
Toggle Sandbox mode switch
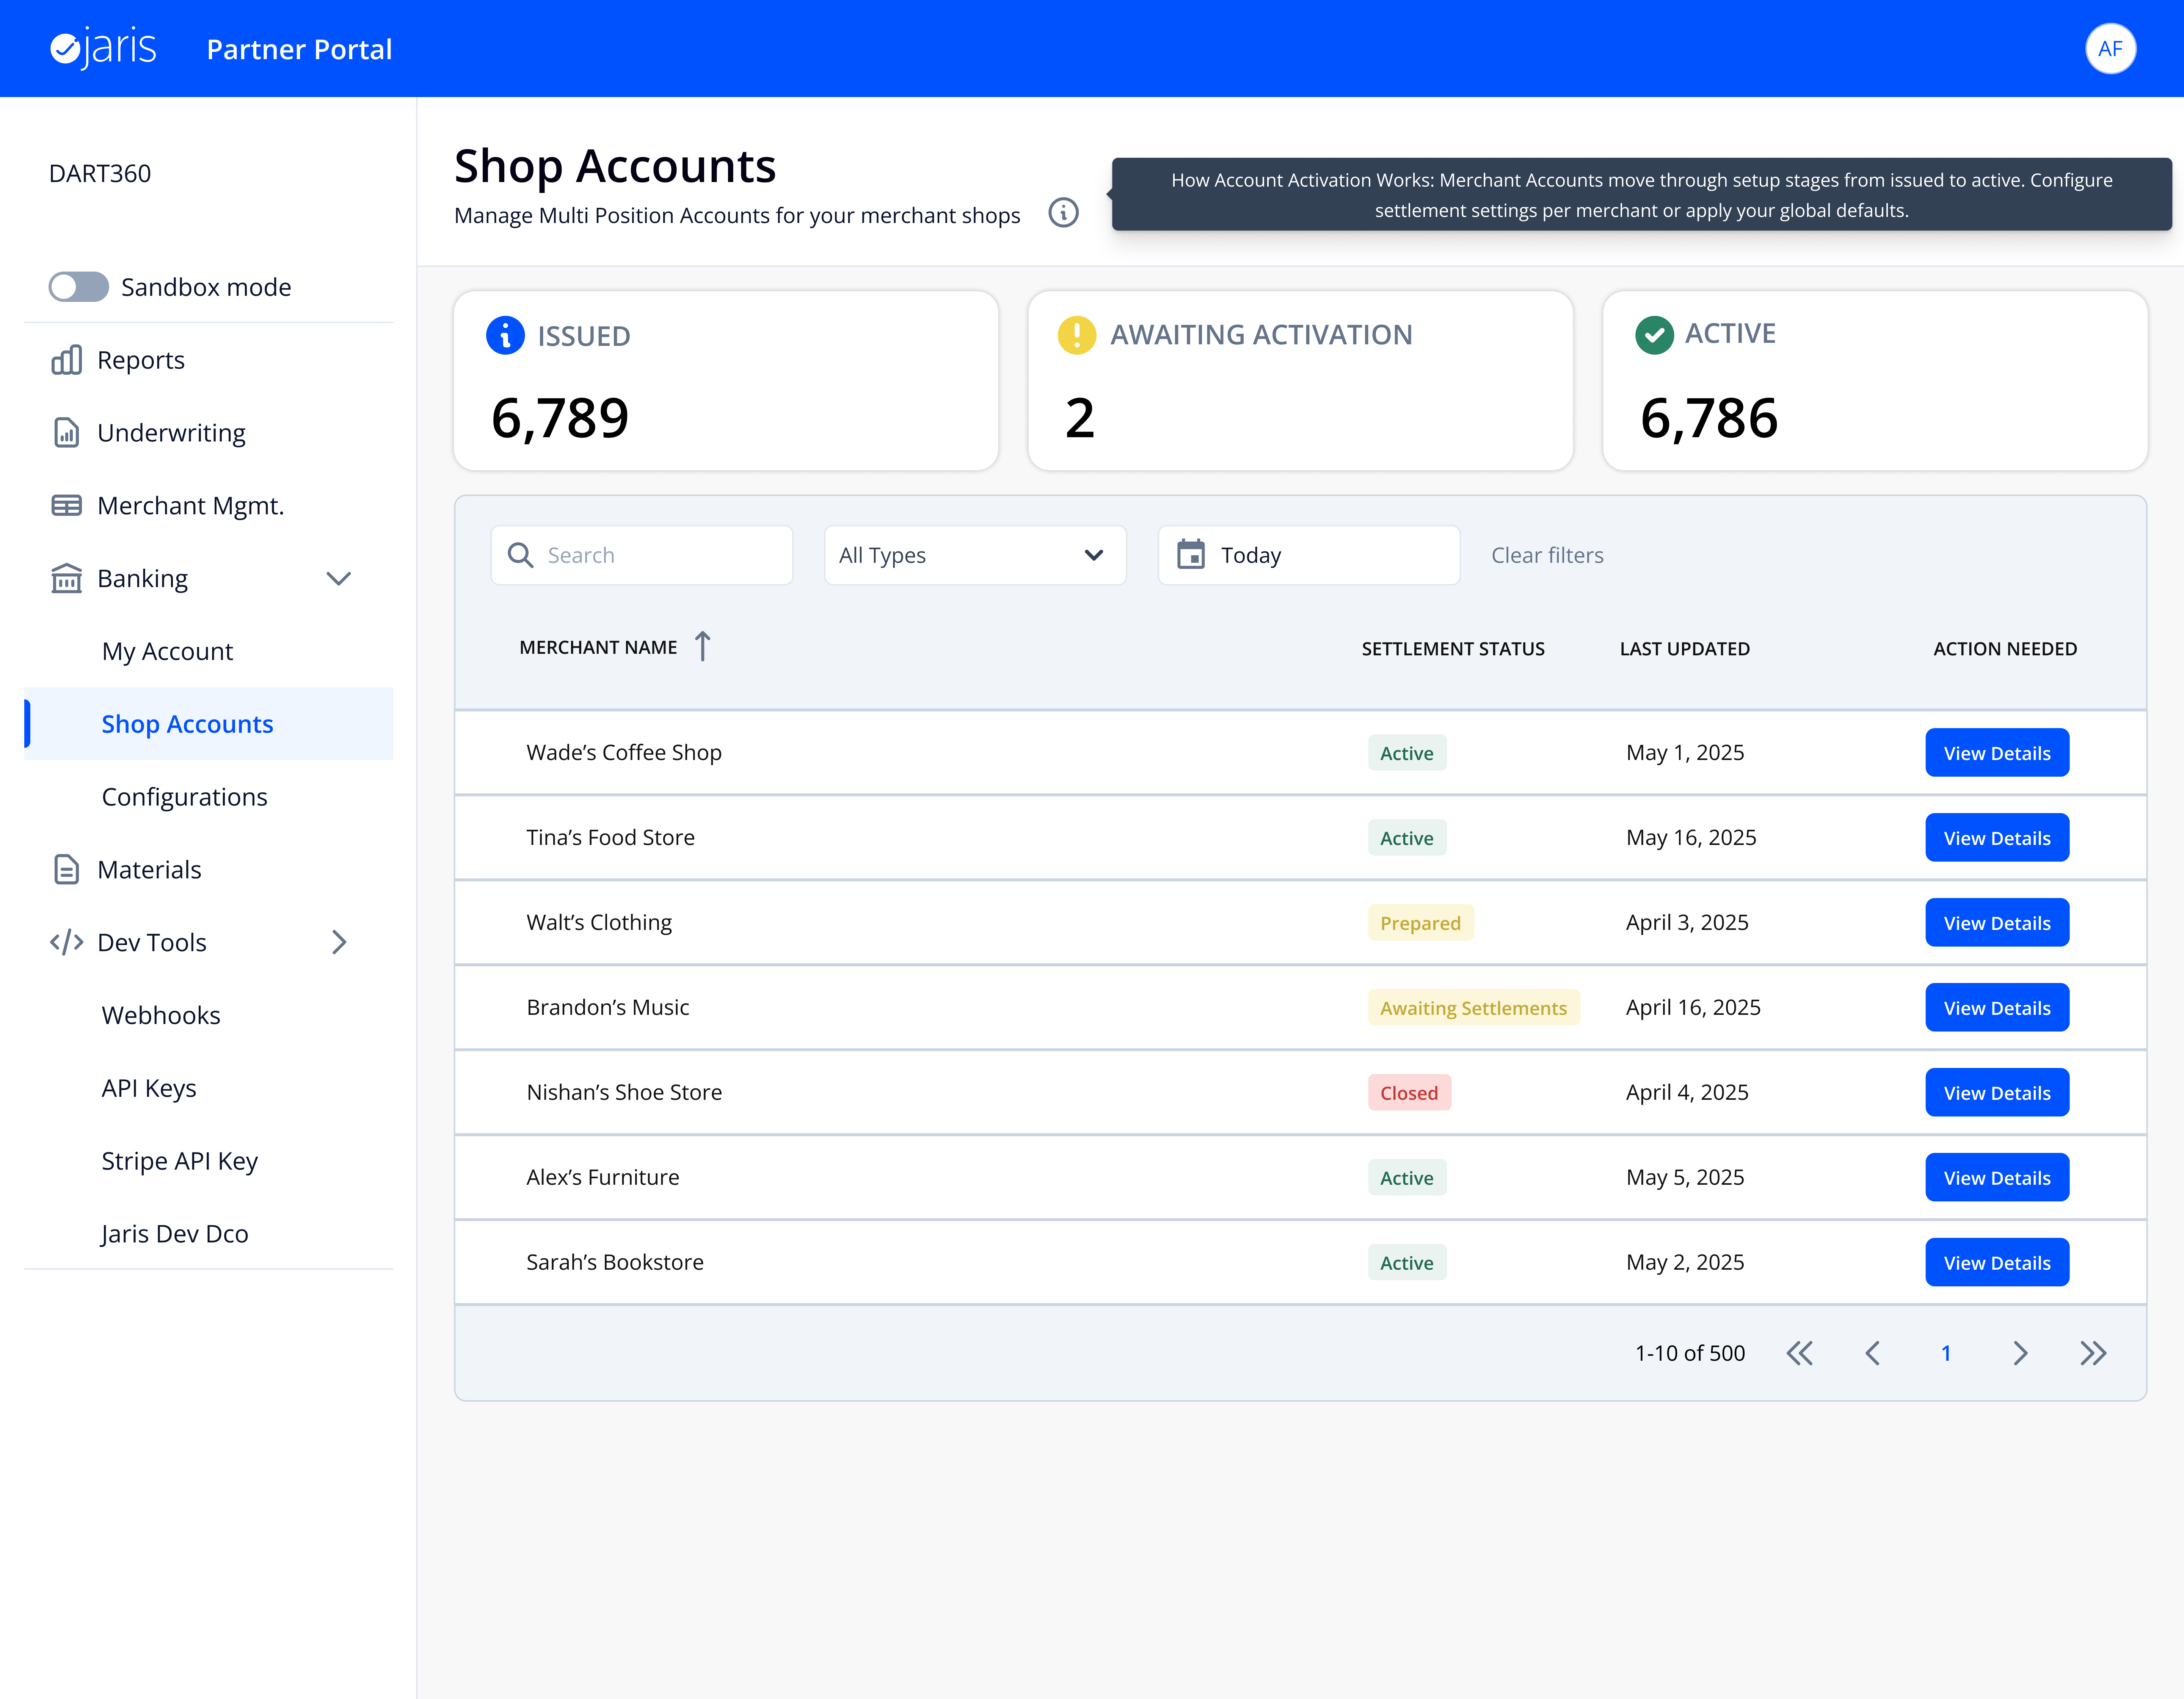tap(78, 287)
